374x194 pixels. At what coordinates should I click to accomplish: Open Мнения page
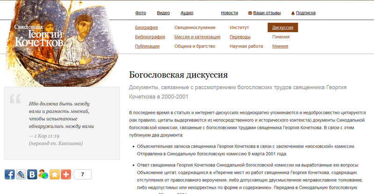click(x=280, y=46)
